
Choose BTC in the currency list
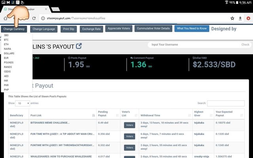(x=6, y=39)
